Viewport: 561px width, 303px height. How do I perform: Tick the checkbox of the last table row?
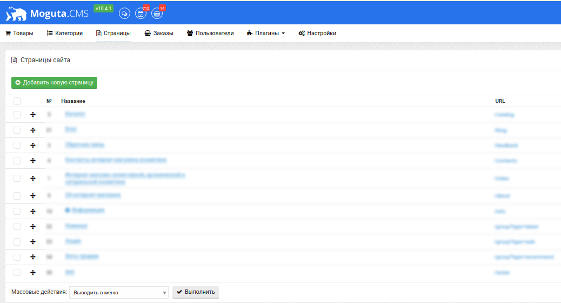coord(17,273)
